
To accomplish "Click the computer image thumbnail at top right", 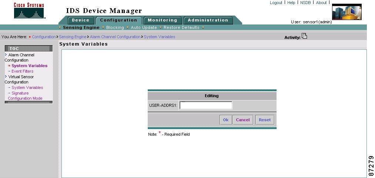I will pos(347,12).
